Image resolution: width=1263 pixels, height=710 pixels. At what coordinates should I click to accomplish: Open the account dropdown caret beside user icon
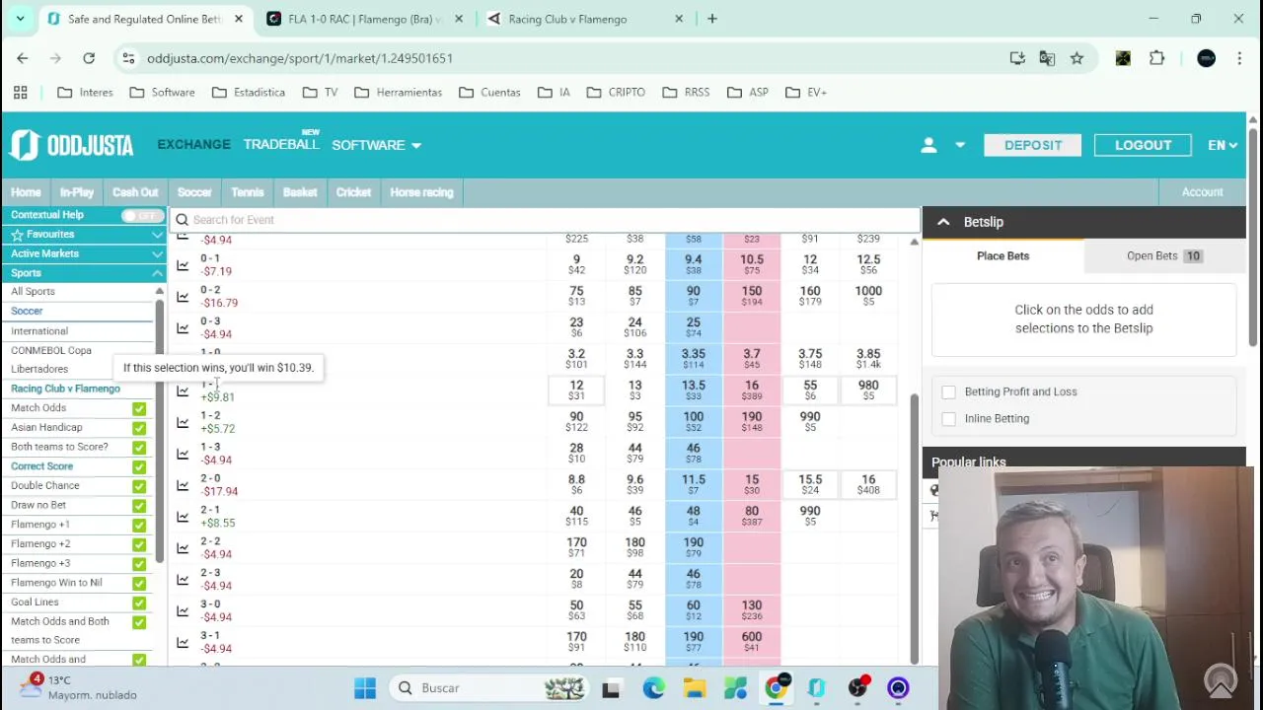coord(959,145)
